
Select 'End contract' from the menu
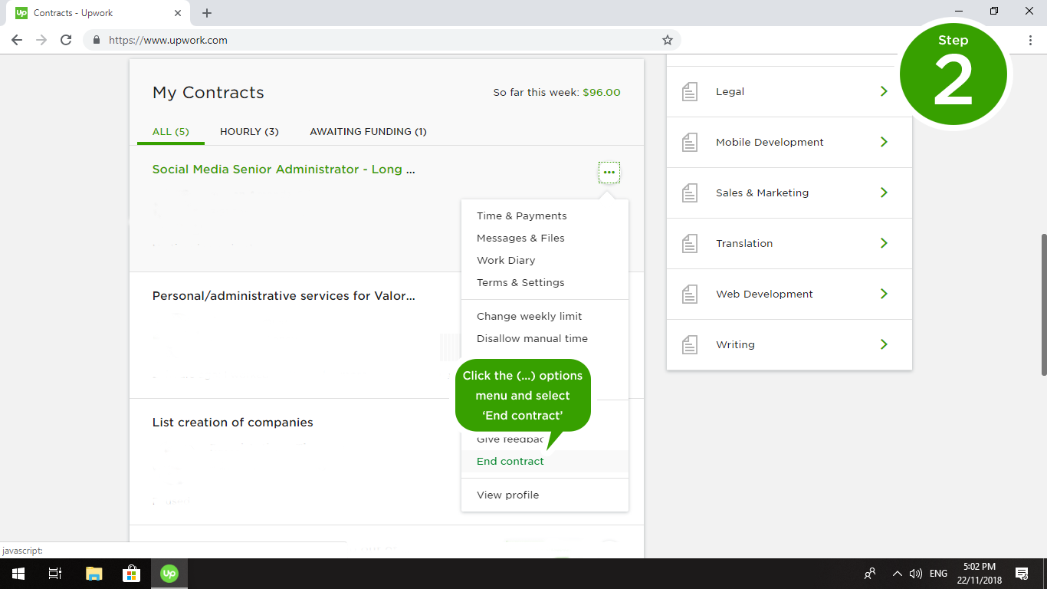[x=510, y=461]
